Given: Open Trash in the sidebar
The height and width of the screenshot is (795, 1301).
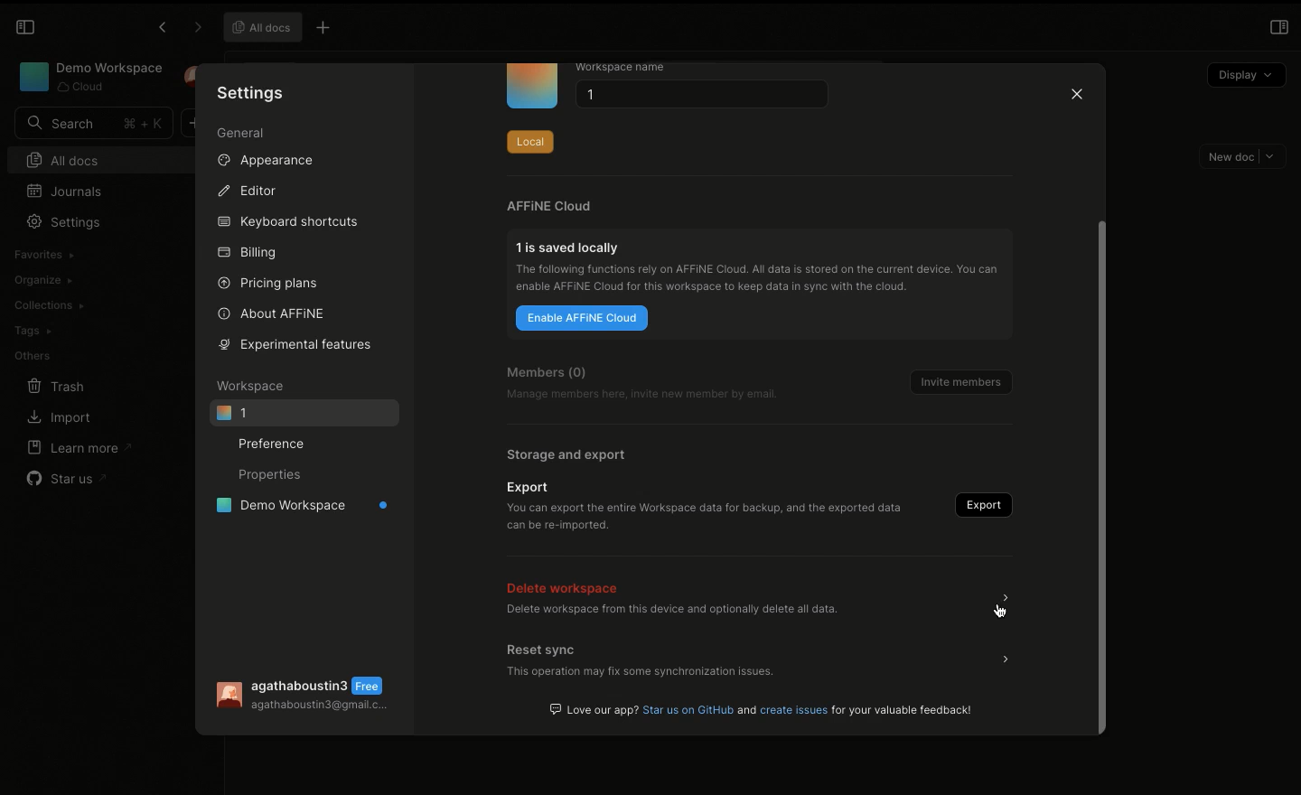Looking at the screenshot, I should (x=56, y=387).
